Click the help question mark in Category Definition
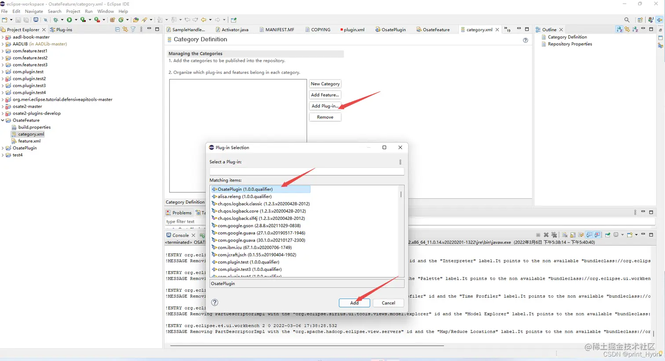 pyautogui.click(x=525, y=40)
